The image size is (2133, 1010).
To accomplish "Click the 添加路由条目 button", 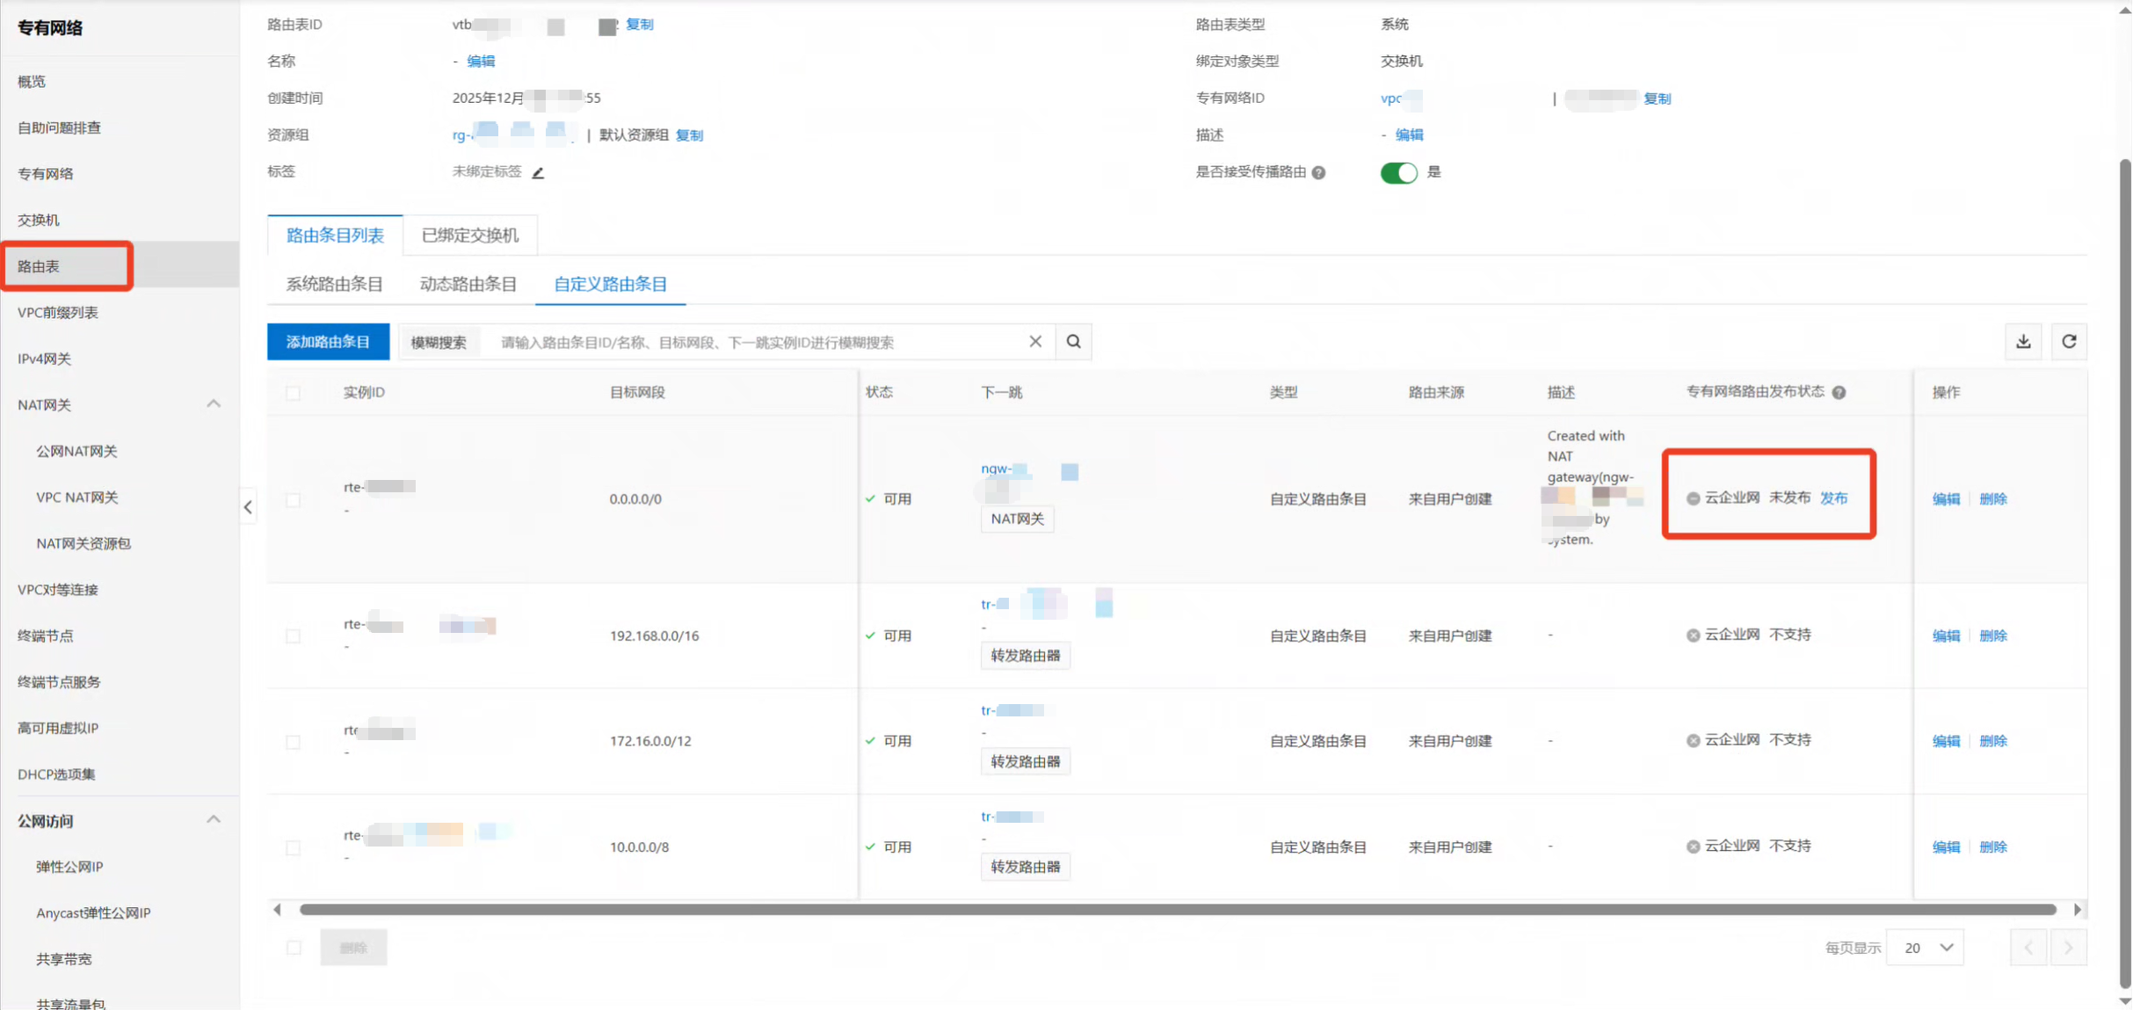I will click(328, 342).
